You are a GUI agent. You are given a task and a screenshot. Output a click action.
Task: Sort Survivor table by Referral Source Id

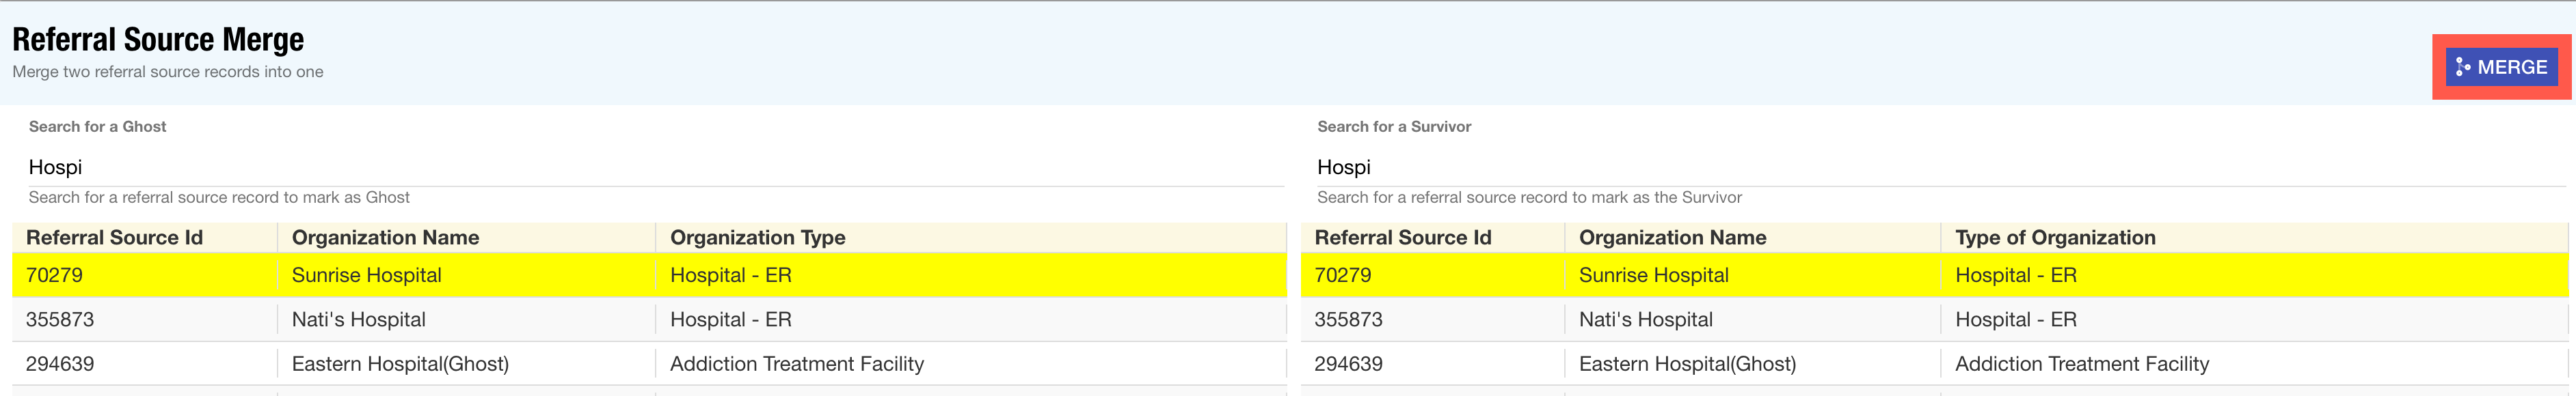pyautogui.click(x=1402, y=238)
